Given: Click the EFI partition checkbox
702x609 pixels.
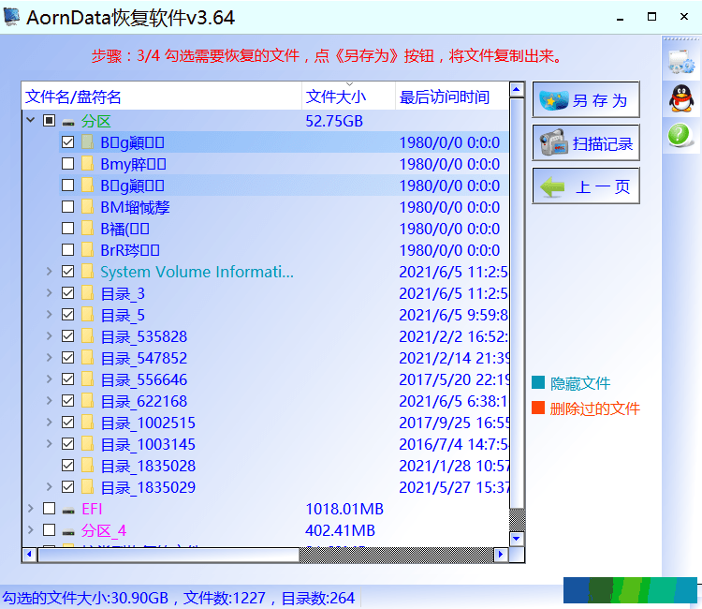Looking at the screenshot, I should click(49, 508).
